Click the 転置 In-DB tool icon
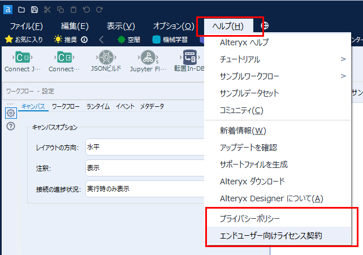This screenshot has width=363, height=255. pos(189,57)
